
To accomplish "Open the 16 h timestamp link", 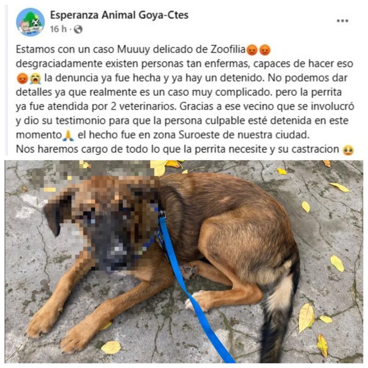I will click(58, 29).
